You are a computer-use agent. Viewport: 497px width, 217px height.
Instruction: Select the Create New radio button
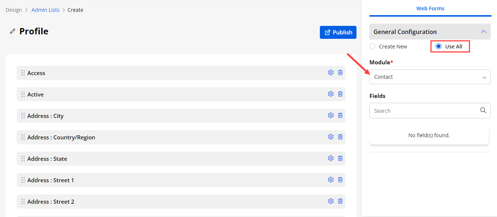pos(372,47)
